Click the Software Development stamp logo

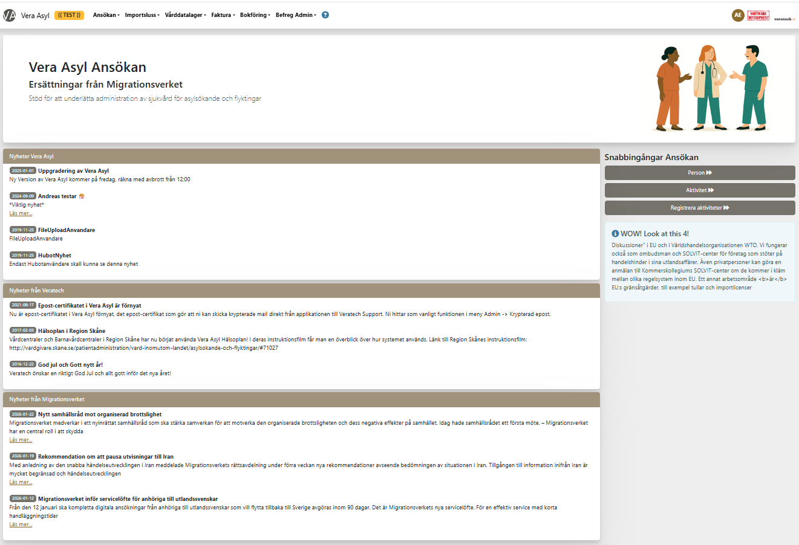(758, 16)
